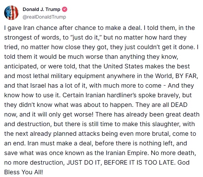Click the word 'DEAD' in the post
The image size is (203, 177).
(179, 105)
